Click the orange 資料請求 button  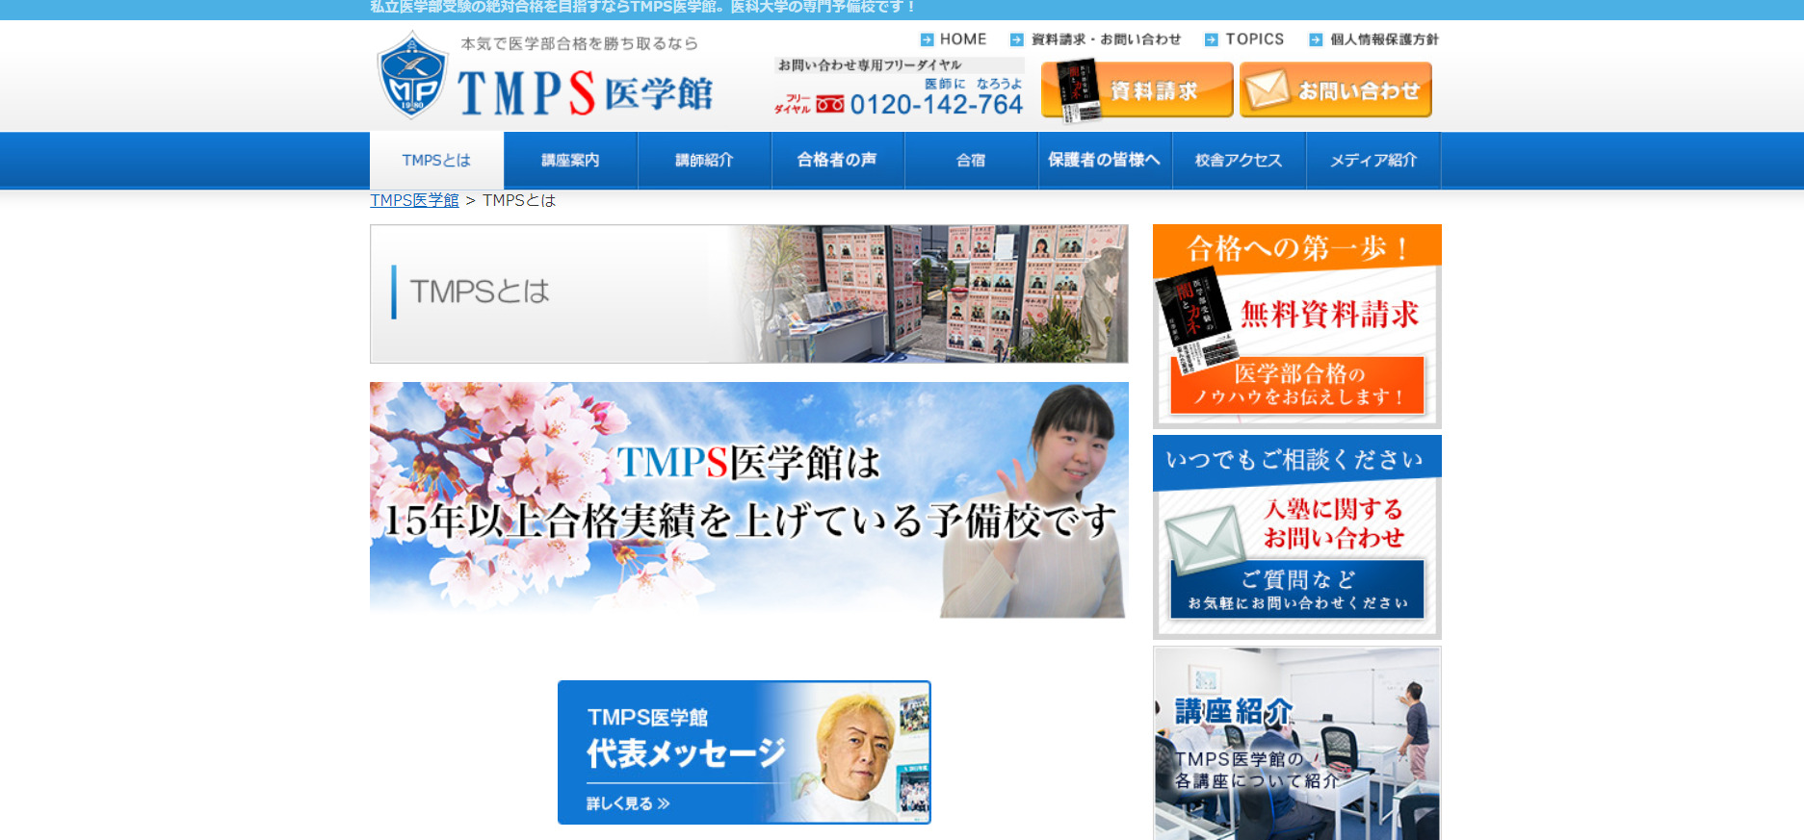tap(1137, 90)
